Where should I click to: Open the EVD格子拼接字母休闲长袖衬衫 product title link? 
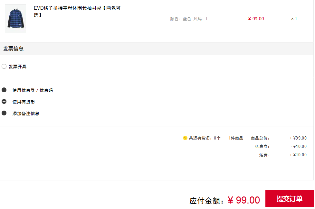(77, 12)
